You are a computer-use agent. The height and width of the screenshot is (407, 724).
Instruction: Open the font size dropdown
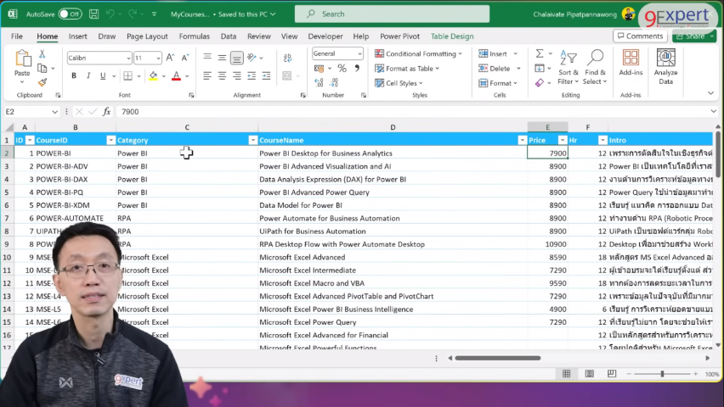click(158, 58)
